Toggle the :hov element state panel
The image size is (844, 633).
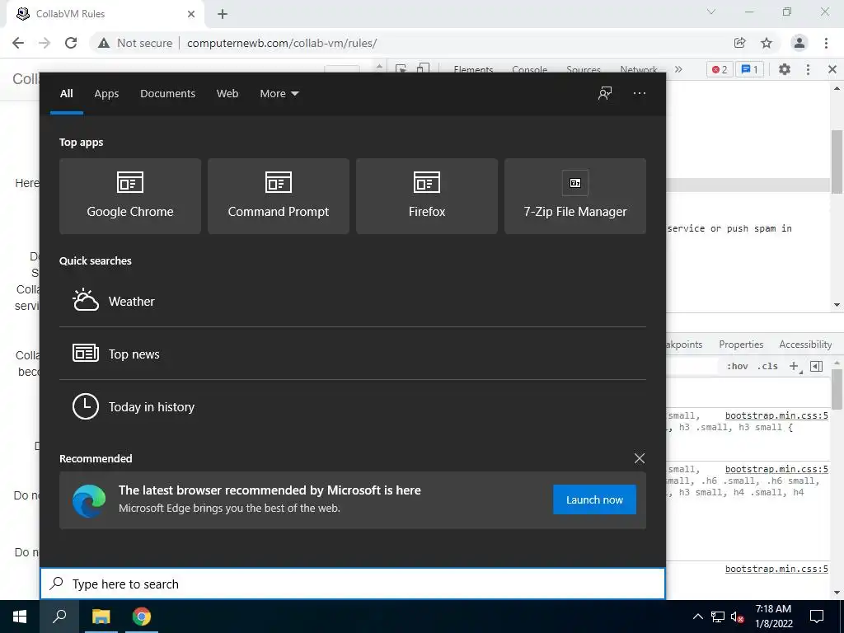click(738, 366)
